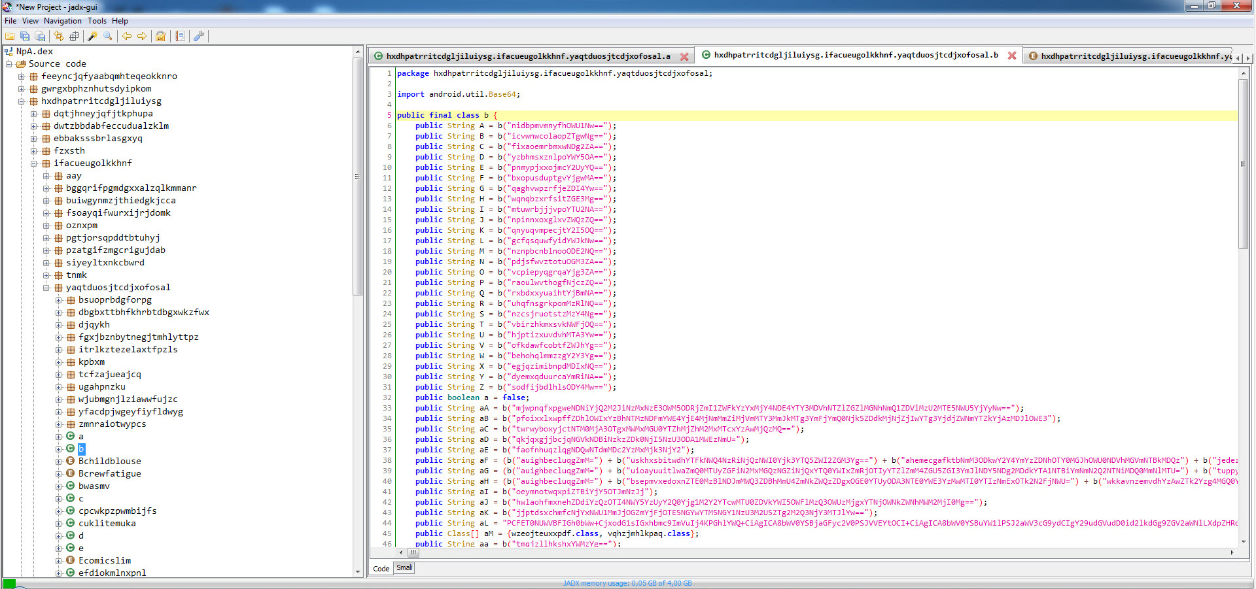Click class icon of cuklitemuka
Viewport: 1256px width, 589px height.
(x=70, y=523)
